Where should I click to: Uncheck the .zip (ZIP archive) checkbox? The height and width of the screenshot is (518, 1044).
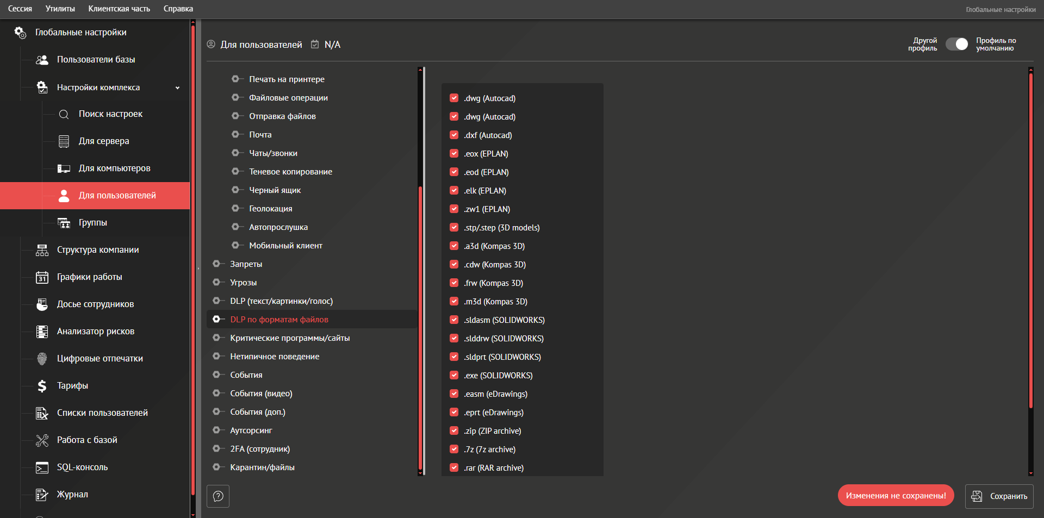pyautogui.click(x=454, y=431)
